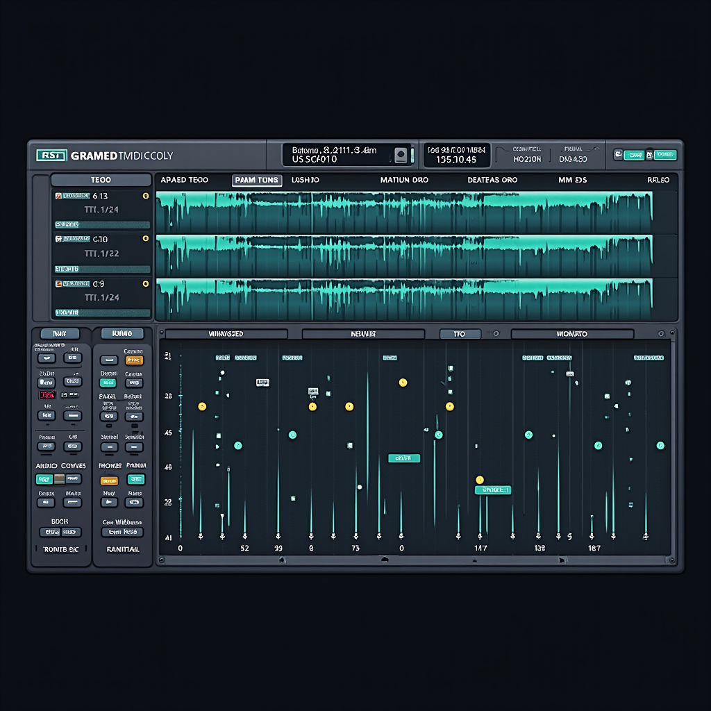Screen dimensions: 711x711
Task: Toggle the orange PHOR2 switch
Action: click(109, 480)
